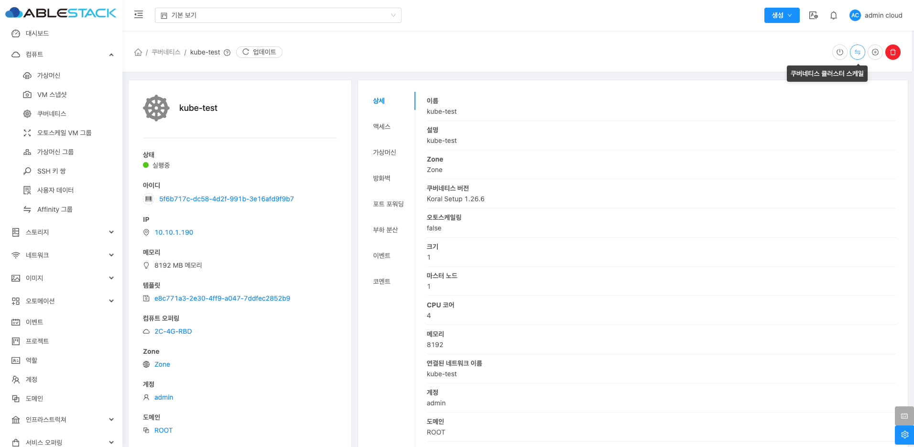Collapse the sidebar with the menu fold icon
The height and width of the screenshot is (447, 914).
point(139,15)
